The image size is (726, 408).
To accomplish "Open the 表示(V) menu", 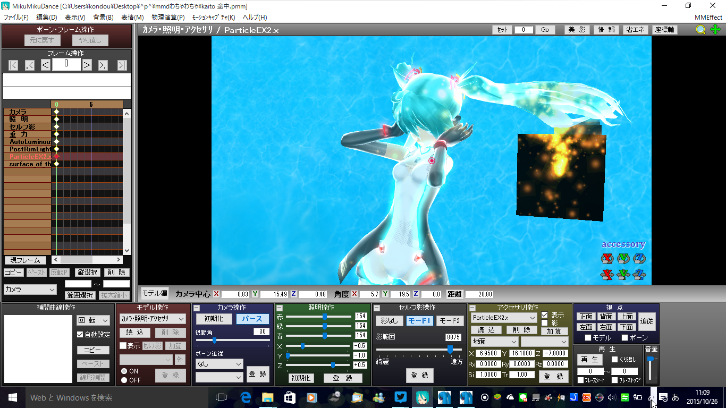I will pyautogui.click(x=75, y=17).
